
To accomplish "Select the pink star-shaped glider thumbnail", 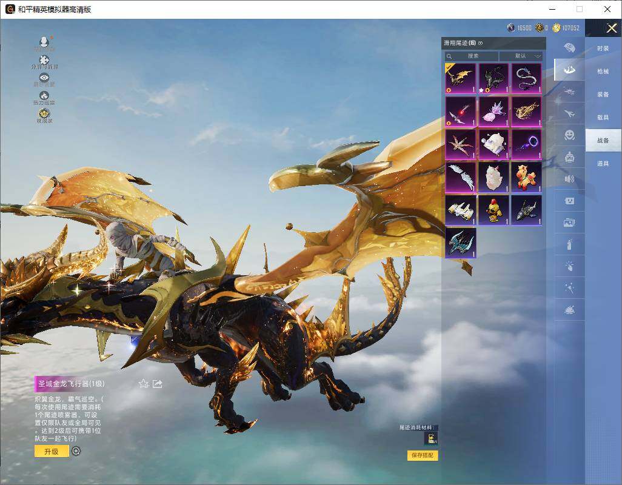I will click(461, 144).
